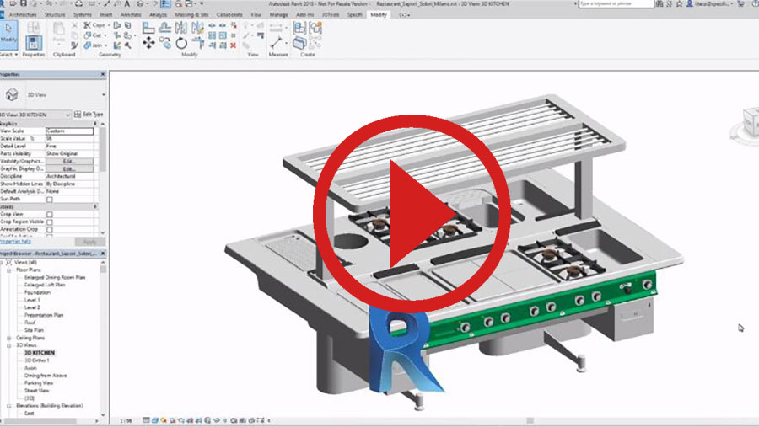Click the Create Group icon
The image size is (759, 427).
[x=315, y=28]
